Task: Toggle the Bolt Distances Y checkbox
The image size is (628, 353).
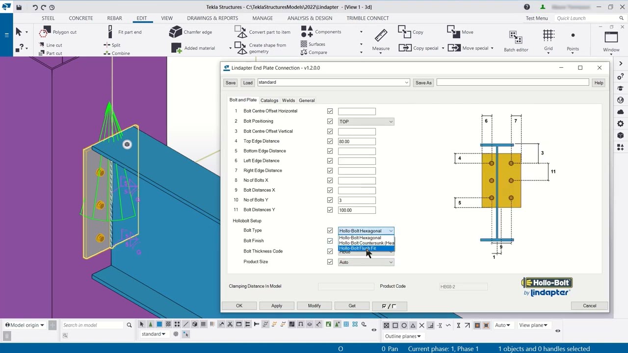Action: (x=330, y=210)
